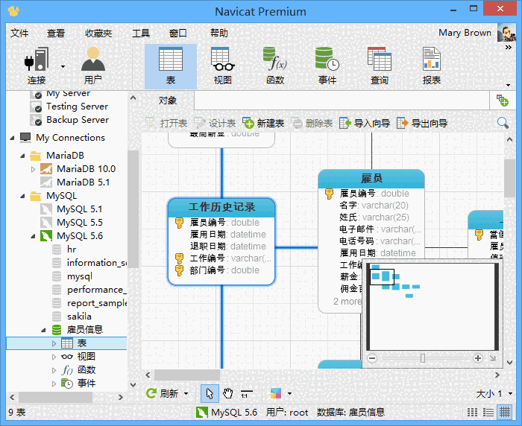
Task: Select the hand pan tool
Action: pyautogui.click(x=228, y=393)
